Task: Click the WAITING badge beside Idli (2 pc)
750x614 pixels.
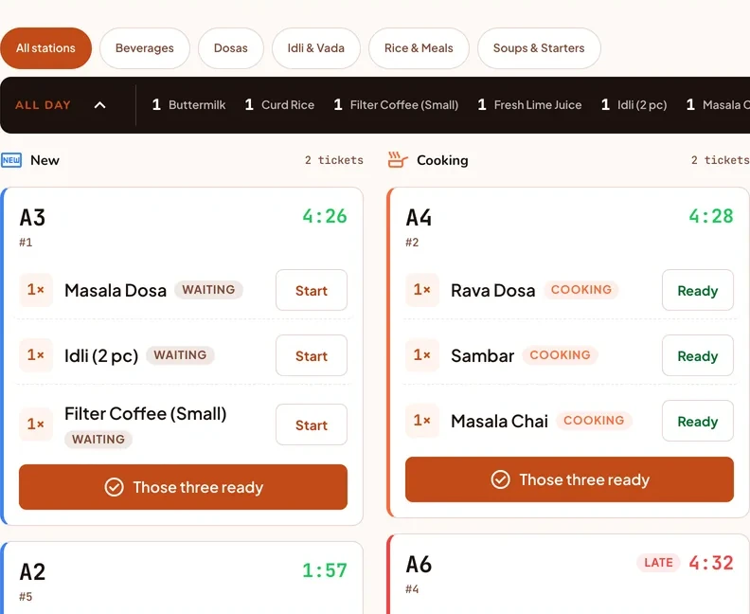Action: (x=180, y=355)
